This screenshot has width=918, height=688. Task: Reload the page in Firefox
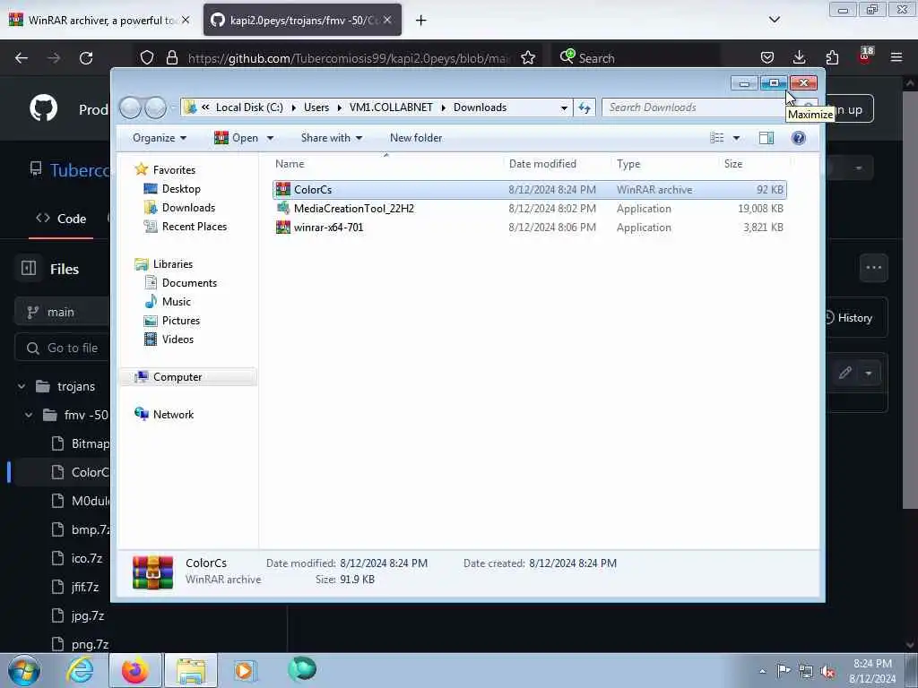point(86,58)
